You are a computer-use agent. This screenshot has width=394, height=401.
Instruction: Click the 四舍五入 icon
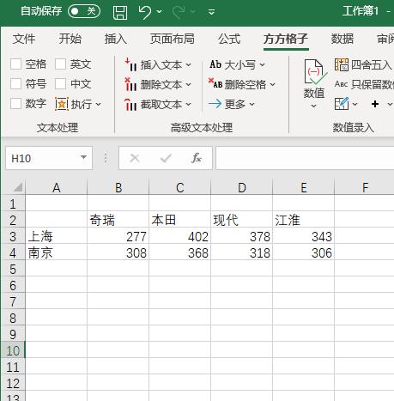click(342, 64)
